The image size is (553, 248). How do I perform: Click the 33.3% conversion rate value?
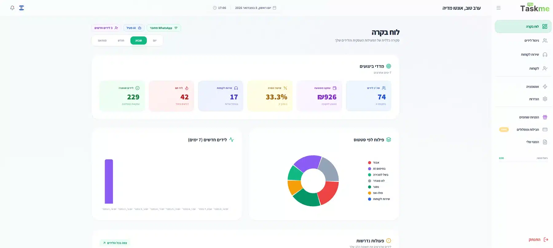point(276,97)
